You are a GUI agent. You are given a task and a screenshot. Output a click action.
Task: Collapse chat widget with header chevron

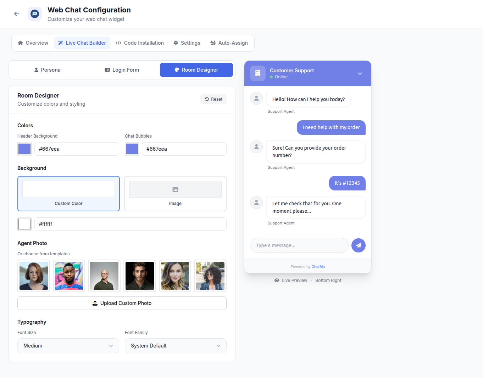point(360,74)
